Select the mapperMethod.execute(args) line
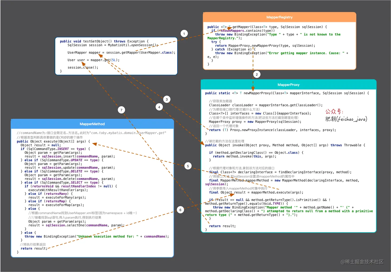391x272 pixels. pyautogui.click(x=256, y=192)
